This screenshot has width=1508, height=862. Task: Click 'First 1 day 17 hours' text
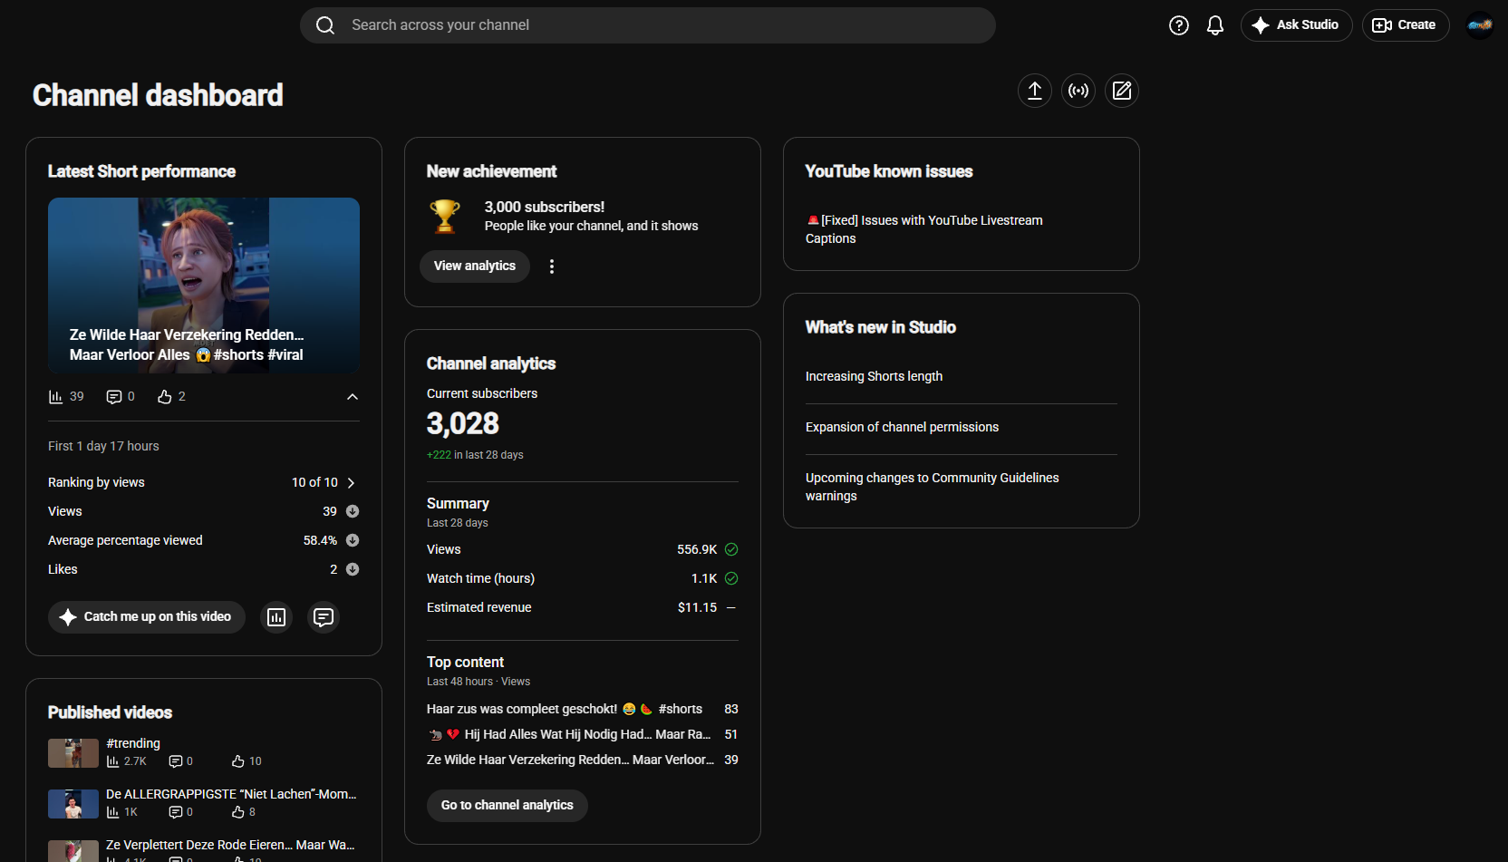point(103,446)
